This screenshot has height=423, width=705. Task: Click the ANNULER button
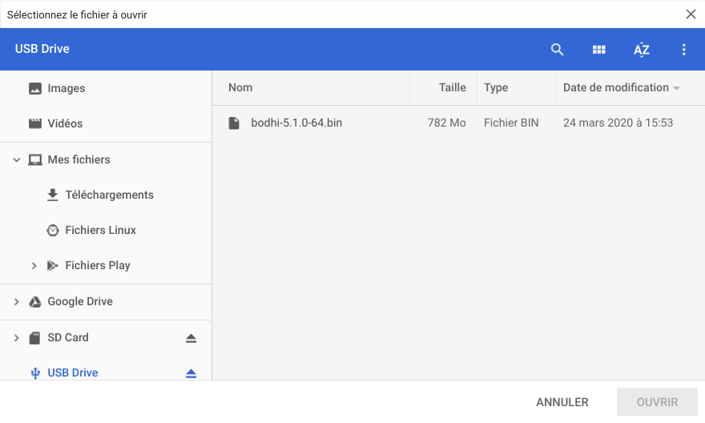[562, 402]
